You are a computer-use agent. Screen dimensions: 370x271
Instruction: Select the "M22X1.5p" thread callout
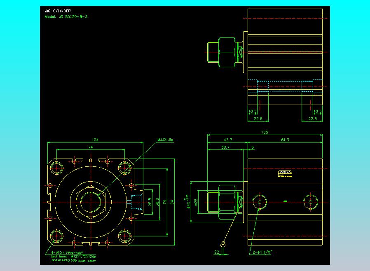(x=165, y=140)
